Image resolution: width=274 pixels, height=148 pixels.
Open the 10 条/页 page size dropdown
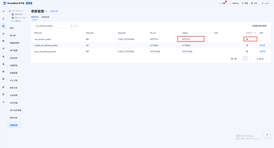(261, 59)
